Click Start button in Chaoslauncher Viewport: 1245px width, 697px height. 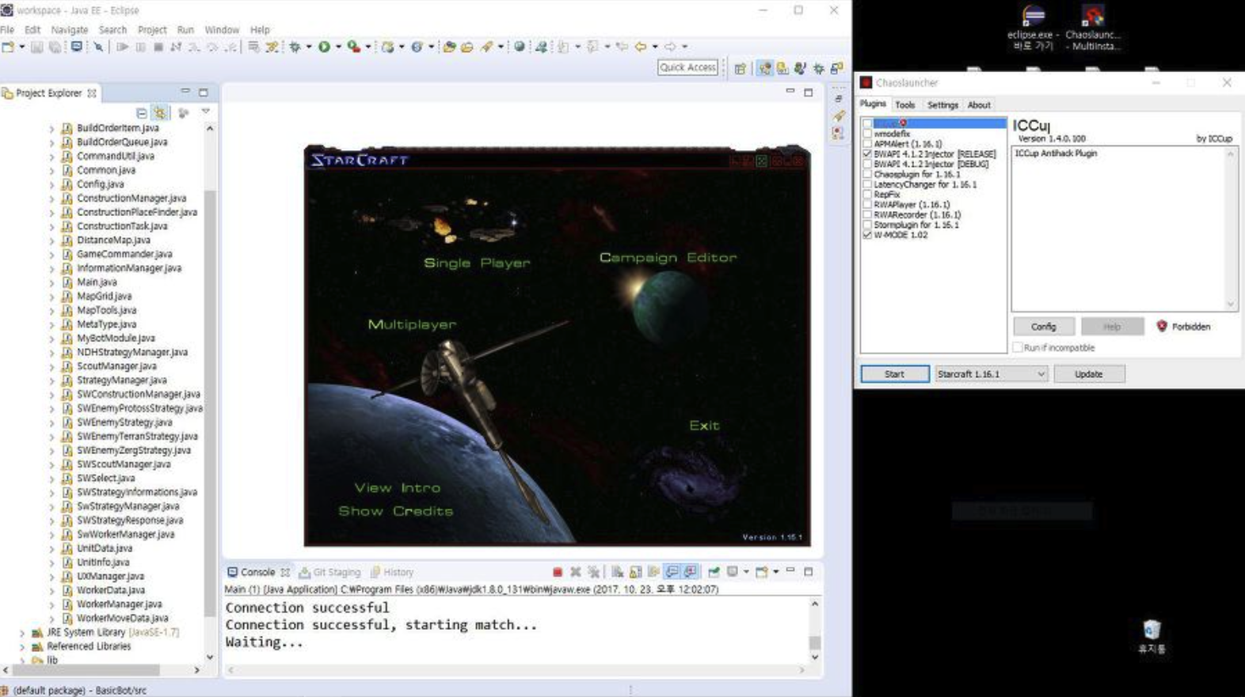(895, 374)
